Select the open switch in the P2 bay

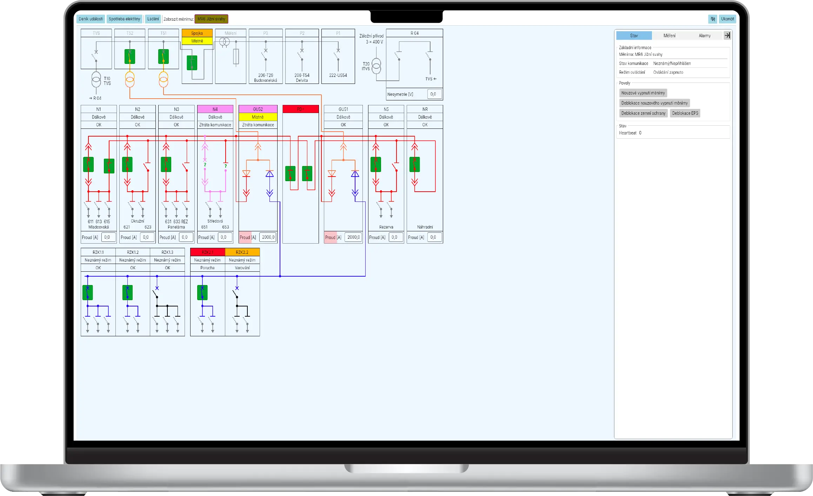click(301, 55)
